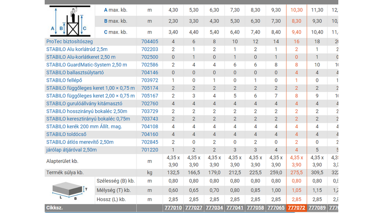The image size is (383, 213).
Task: Click the highlighted weight value 275,5
Action: [297, 173]
